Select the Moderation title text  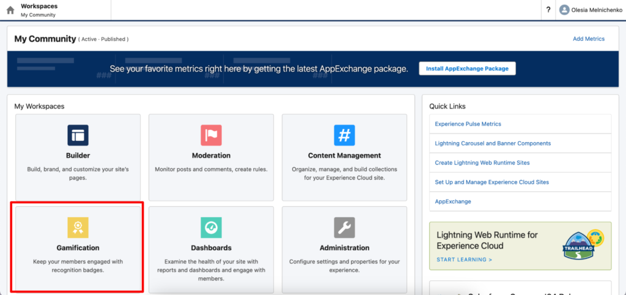[211, 155]
